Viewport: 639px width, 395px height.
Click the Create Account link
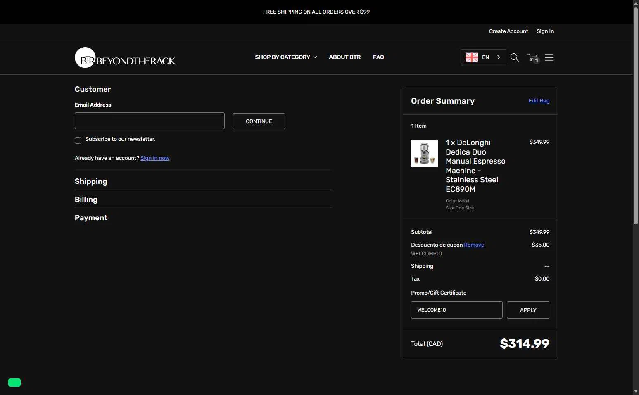508,31
